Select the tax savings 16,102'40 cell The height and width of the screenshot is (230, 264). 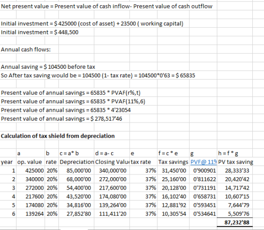(x=174, y=197)
